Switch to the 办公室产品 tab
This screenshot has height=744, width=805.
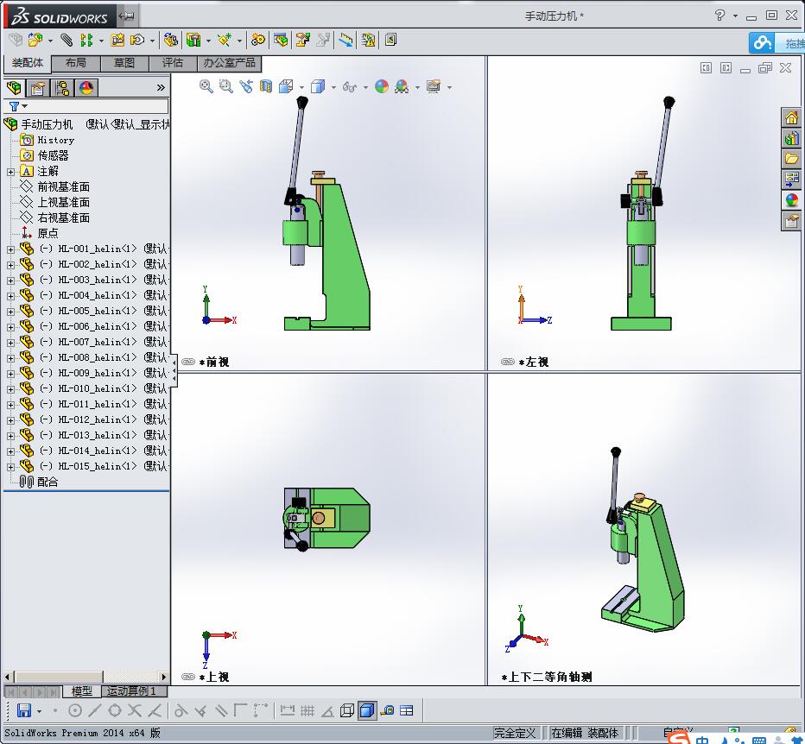coord(230,63)
